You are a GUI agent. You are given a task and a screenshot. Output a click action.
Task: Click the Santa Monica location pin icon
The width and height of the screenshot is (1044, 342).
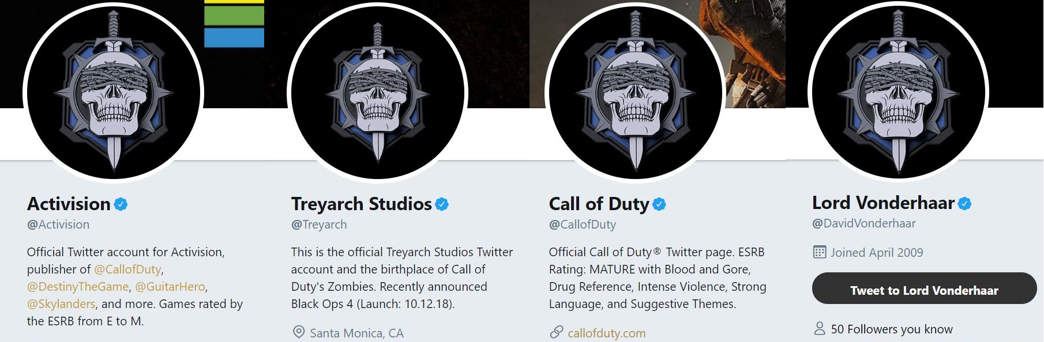298,332
